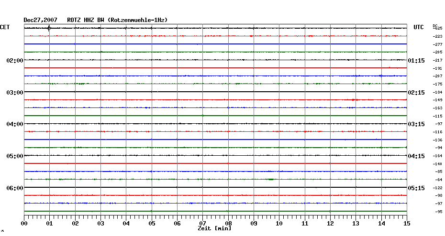This screenshot has height=236, width=445.
Task: Click minute tick label 00 on time axis
Action: [24, 224]
